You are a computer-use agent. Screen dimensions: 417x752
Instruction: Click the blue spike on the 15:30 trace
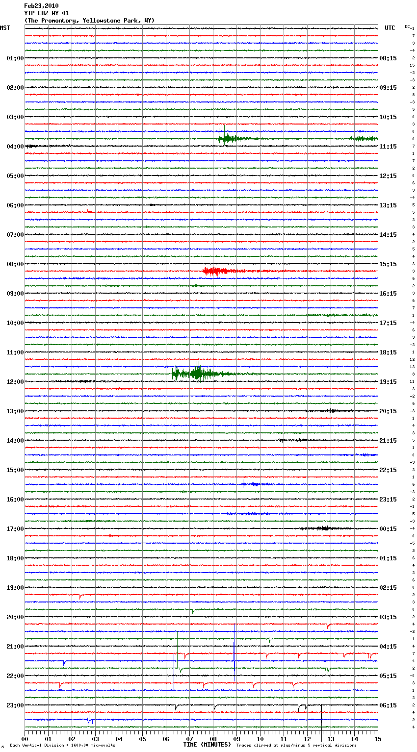(x=243, y=484)
